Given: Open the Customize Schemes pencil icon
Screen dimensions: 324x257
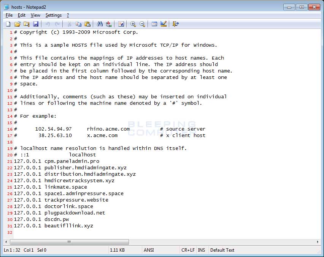Looking at the screenshot, I should tap(164, 24).
